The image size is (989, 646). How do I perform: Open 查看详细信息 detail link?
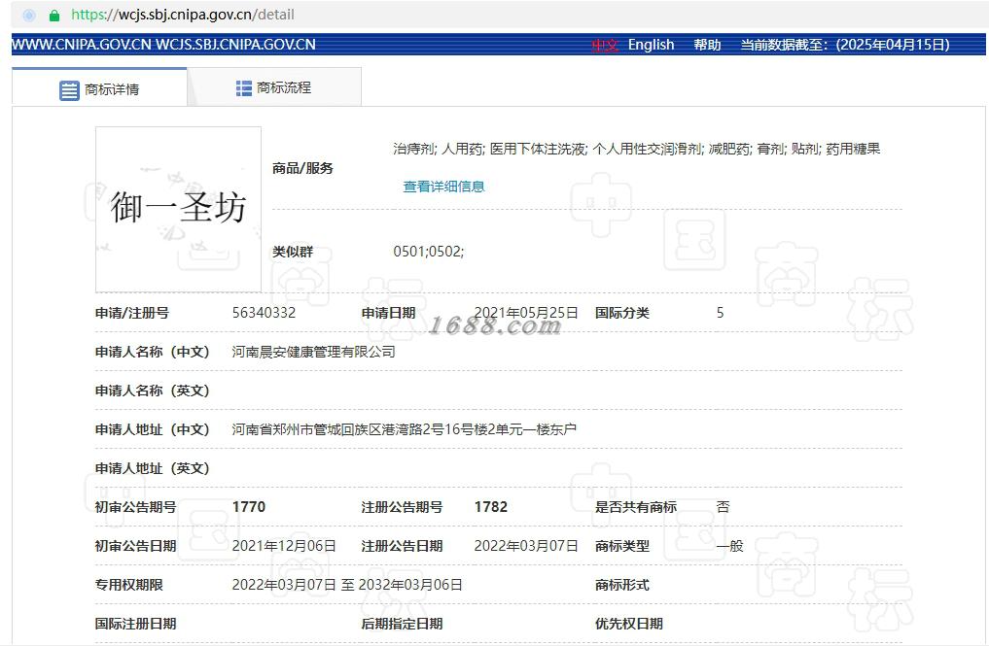point(443,187)
